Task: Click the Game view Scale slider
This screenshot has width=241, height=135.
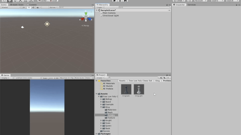Action: coord(50,78)
